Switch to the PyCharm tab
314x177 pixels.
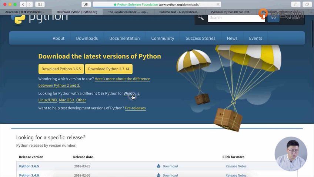[231, 12]
